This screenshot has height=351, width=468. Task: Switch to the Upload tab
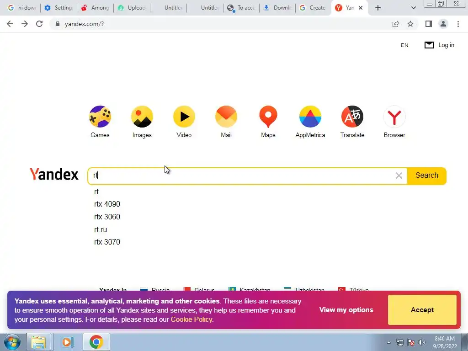[132, 8]
